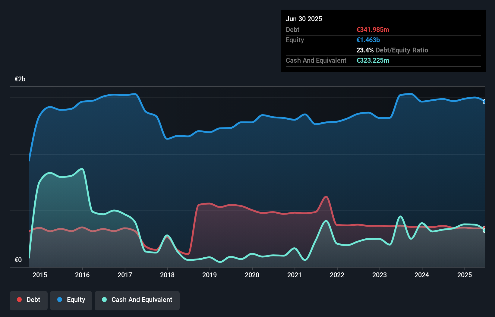
Task: Click the teal €323.225m cash value
Action: (373, 60)
